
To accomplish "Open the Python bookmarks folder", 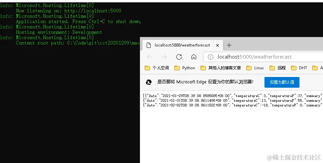I will [185, 68].
